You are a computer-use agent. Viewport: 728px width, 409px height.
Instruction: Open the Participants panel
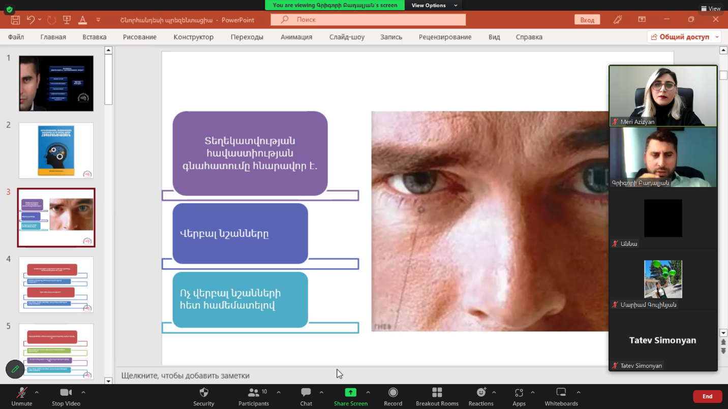(253, 393)
